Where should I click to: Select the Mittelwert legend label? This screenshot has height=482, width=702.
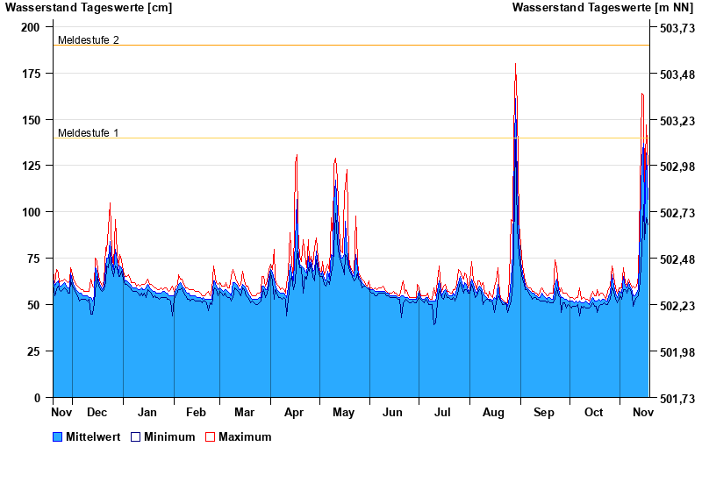coord(94,436)
